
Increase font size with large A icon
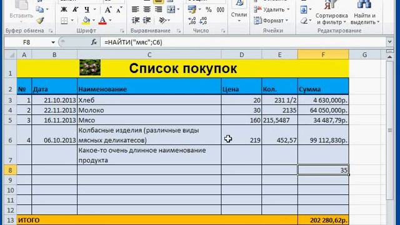(x=108, y=10)
